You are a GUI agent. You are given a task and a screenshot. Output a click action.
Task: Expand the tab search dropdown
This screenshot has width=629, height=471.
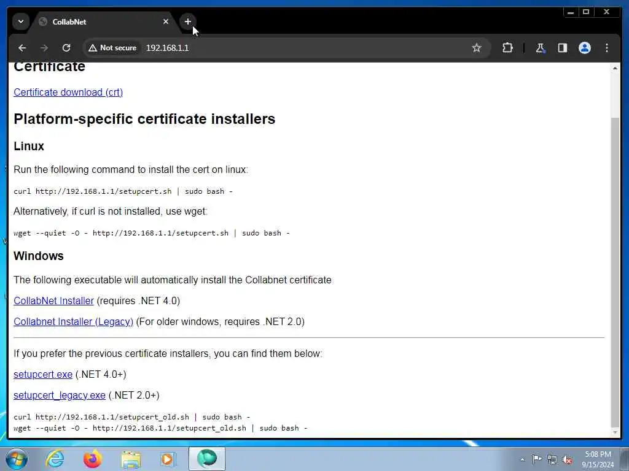click(x=20, y=21)
